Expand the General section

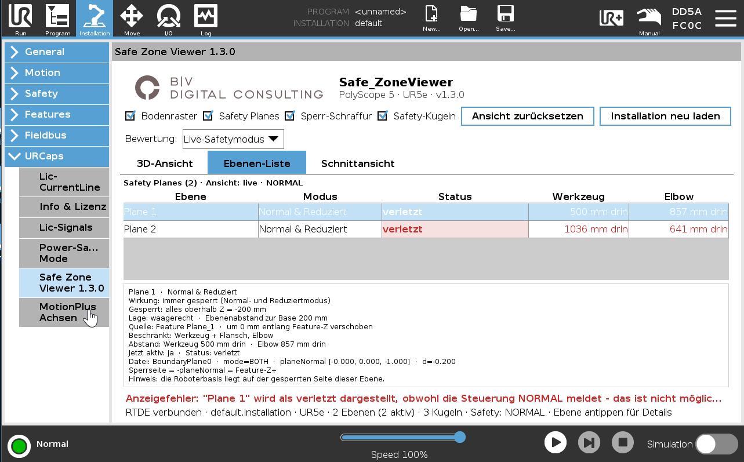tap(57, 52)
